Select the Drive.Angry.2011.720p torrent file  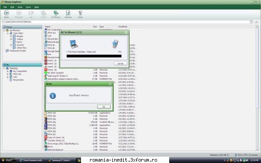(62, 144)
